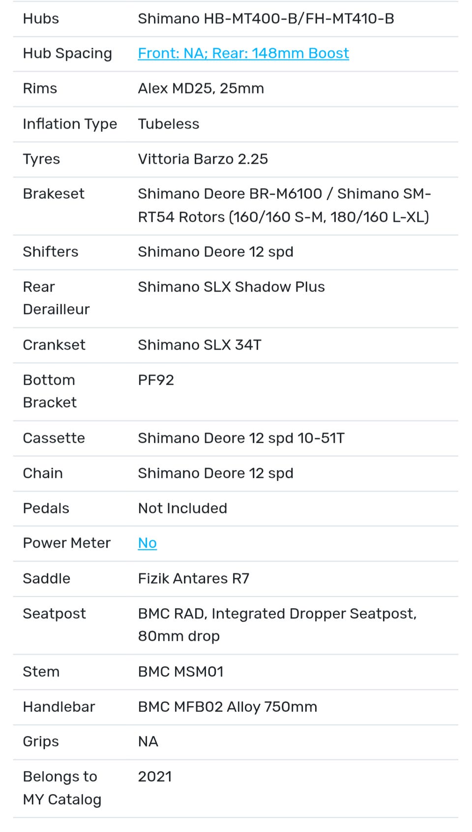Click the 'Fizik Antares R7' saddle value
Image resolution: width=472 pixels, height=832 pixels.
[x=193, y=578]
